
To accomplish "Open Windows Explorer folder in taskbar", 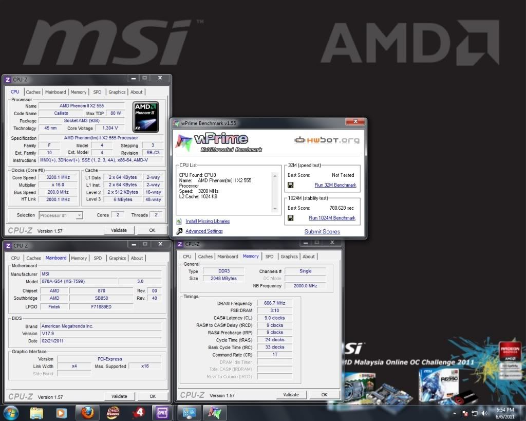I will click(36, 413).
